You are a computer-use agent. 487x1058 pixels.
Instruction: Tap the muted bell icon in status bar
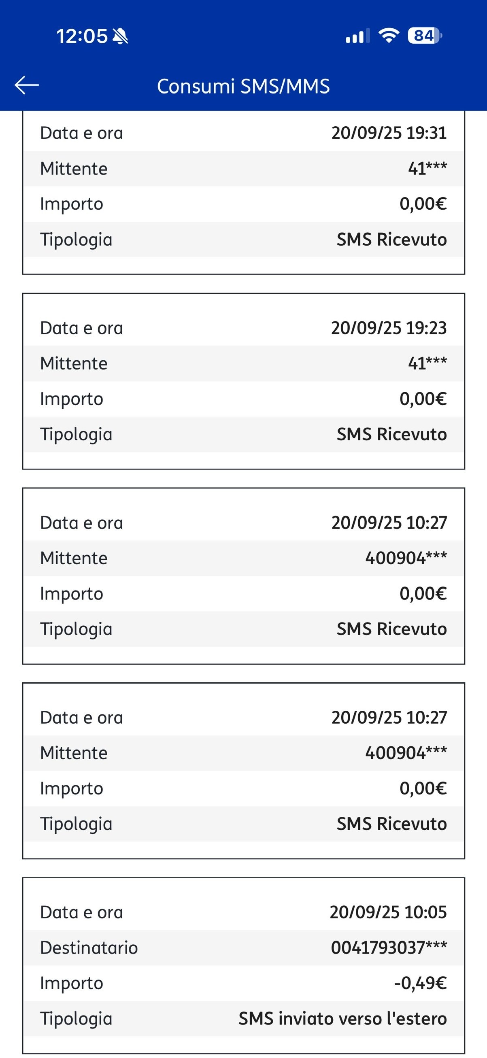click(120, 36)
